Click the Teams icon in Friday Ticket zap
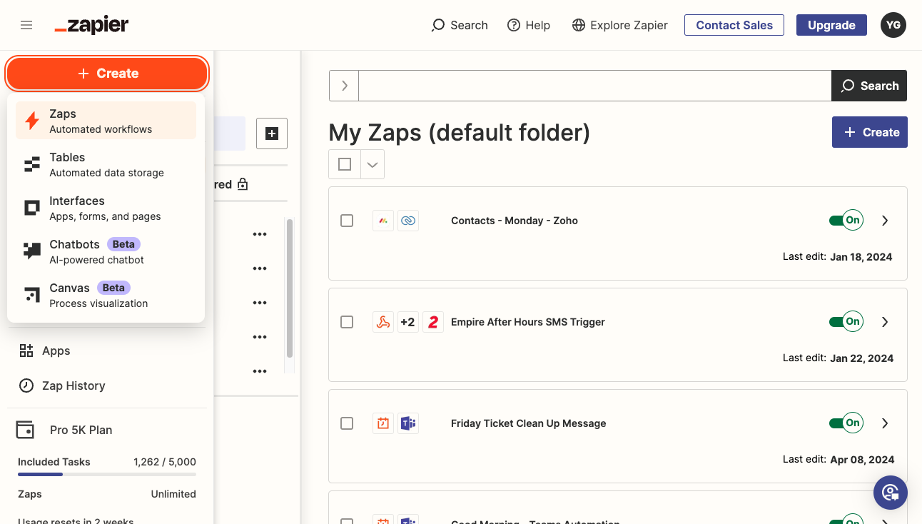 [x=408, y=423]
